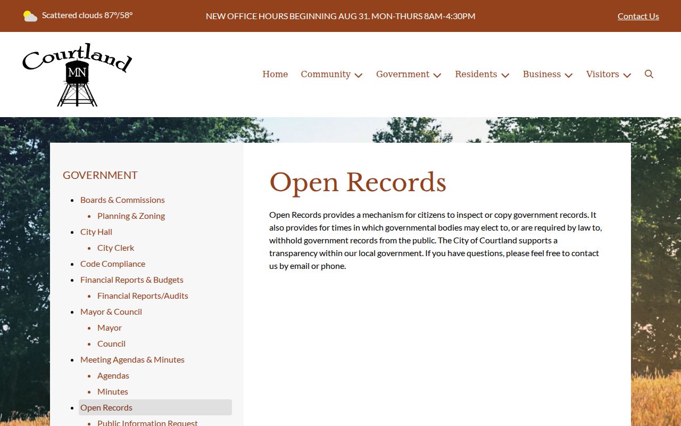Open the Business menu item
This screenshot has height=426, width=681.
542,74
